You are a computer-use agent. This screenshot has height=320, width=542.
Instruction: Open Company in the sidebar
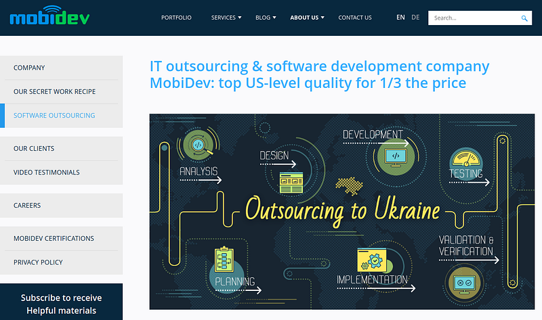tap(62, 68)
